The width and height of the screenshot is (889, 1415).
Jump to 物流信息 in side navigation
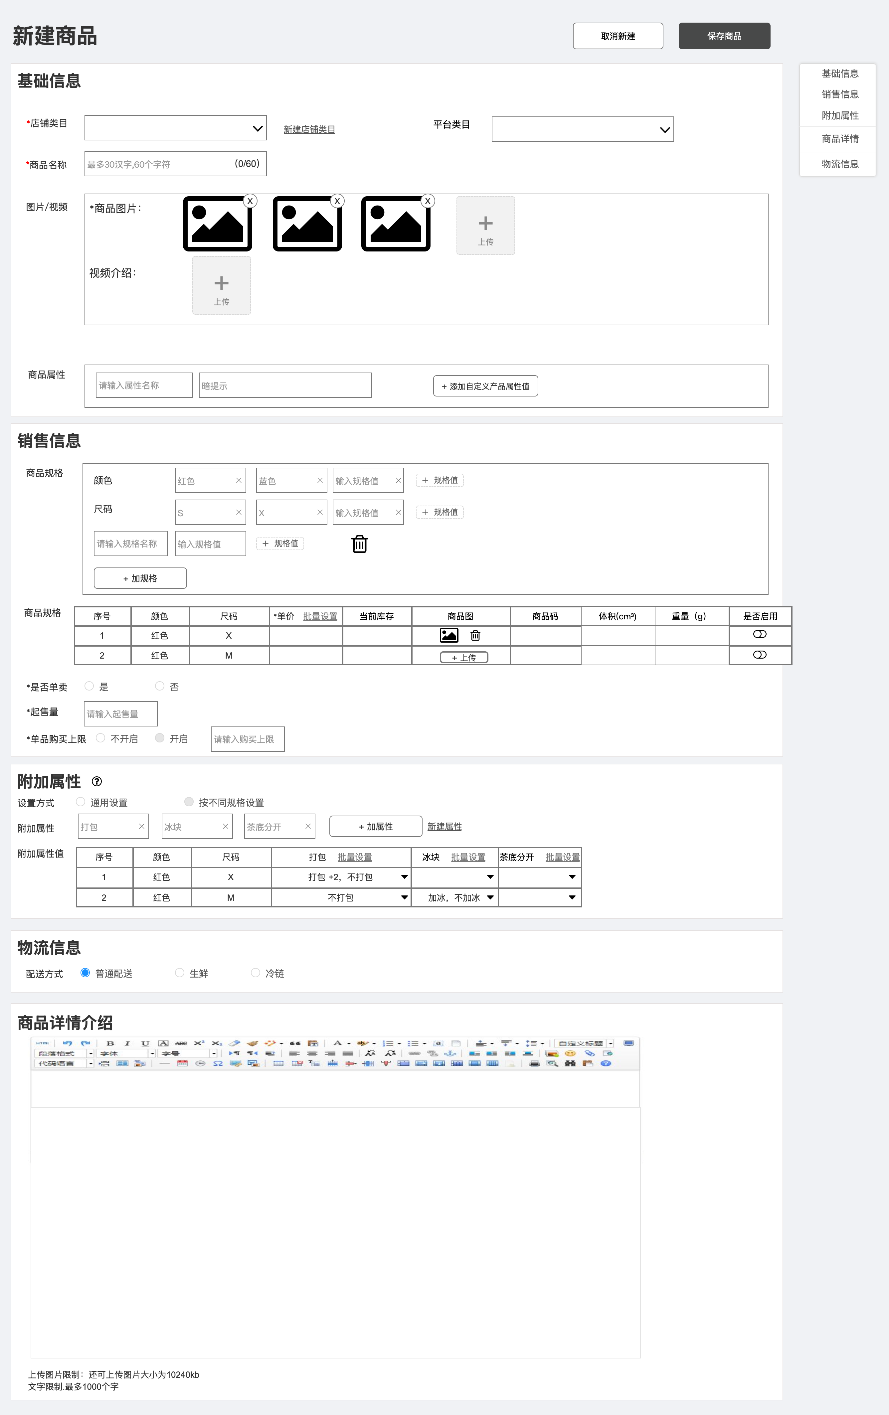click(840, 164)
